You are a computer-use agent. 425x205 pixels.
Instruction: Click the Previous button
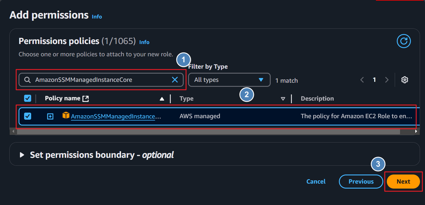[x=361, y=182]
